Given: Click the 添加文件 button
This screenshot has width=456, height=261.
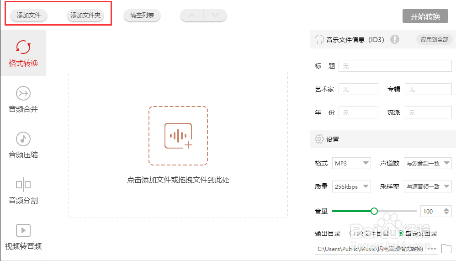Looking at the screenshot, I should click(x=29, y=16).
